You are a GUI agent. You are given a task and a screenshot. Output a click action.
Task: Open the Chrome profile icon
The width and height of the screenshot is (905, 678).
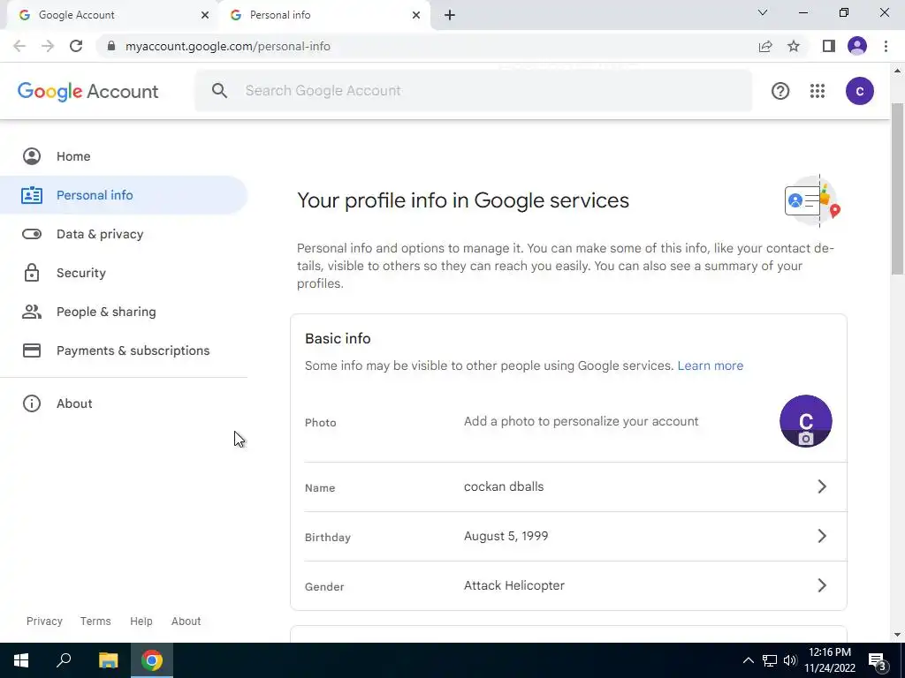[857, 46]
